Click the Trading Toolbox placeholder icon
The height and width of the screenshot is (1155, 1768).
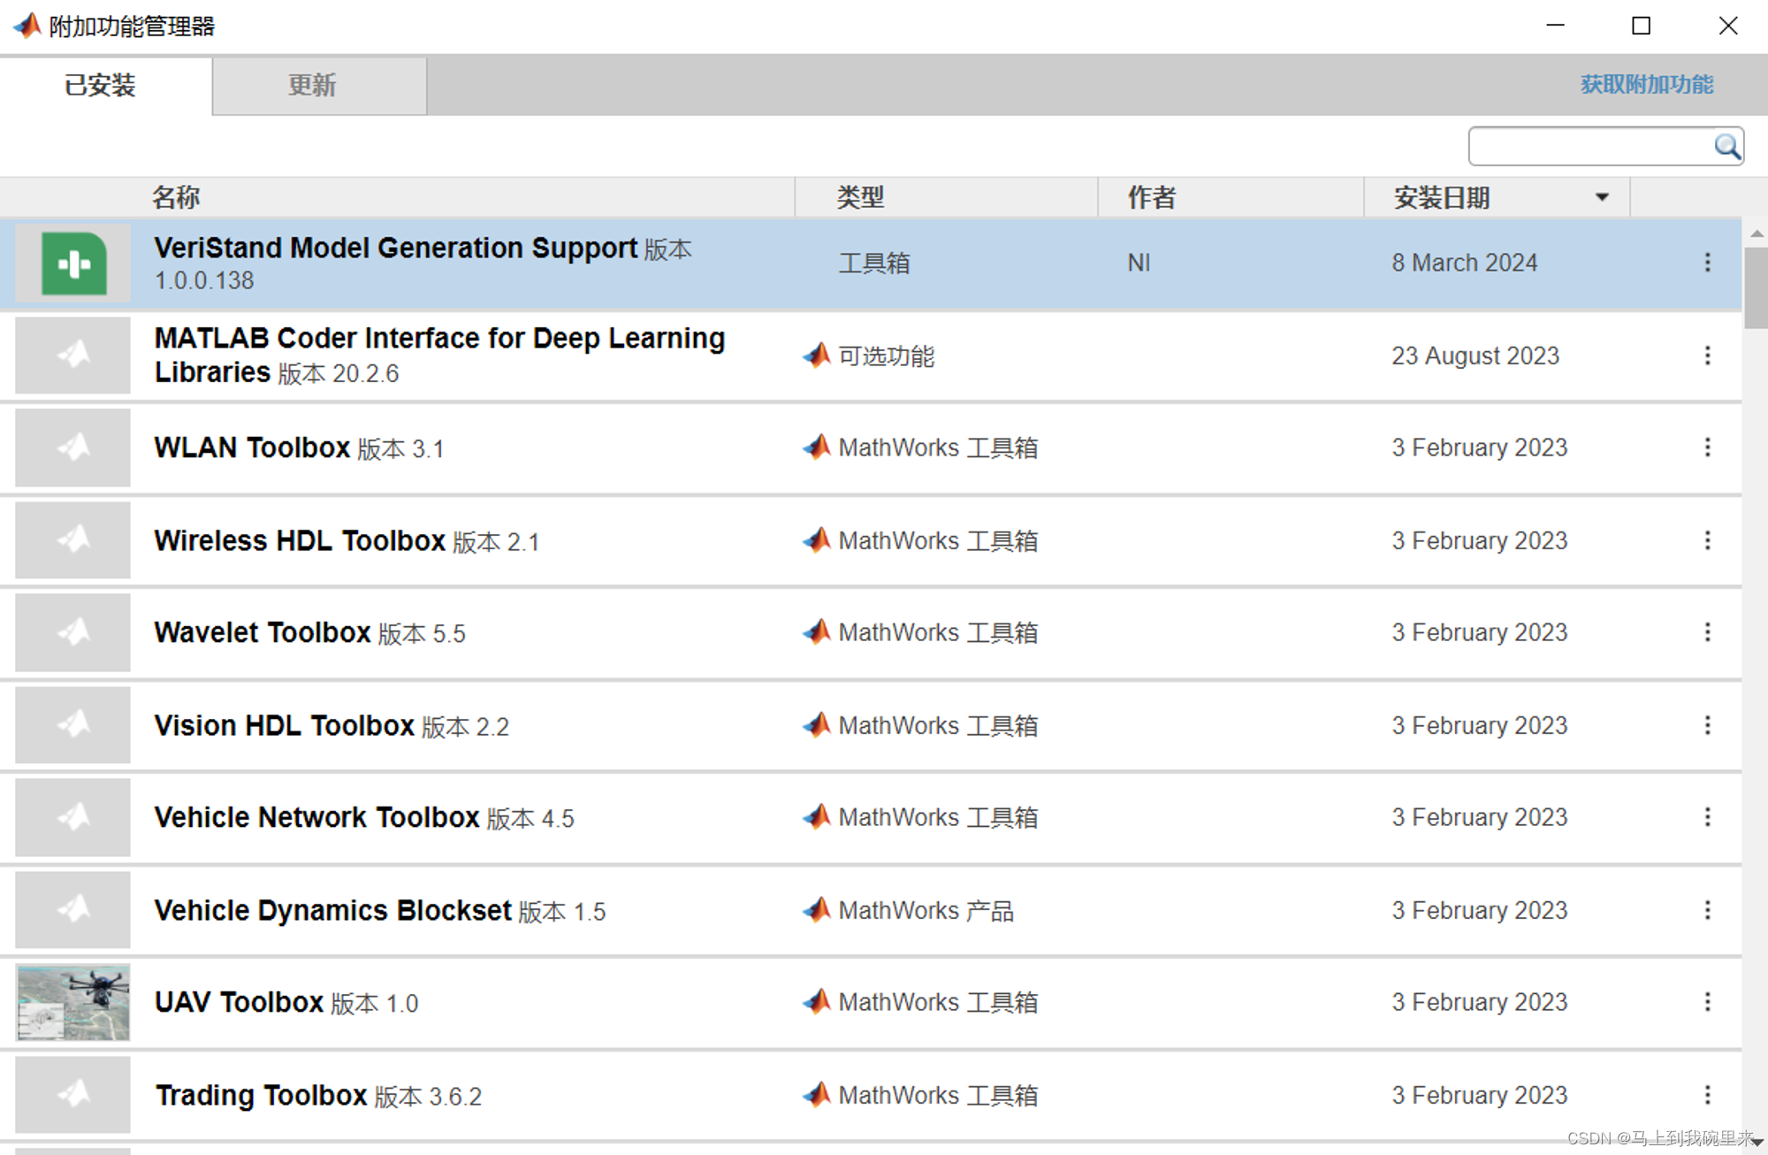click(73, 1095)
